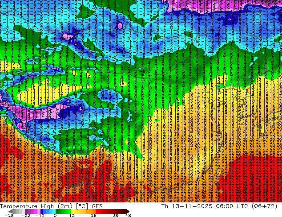
Task: Click the 'Temperature High (2m) [°C] GFS' map title
Action: pyautogui.click(x=51, y=206)
